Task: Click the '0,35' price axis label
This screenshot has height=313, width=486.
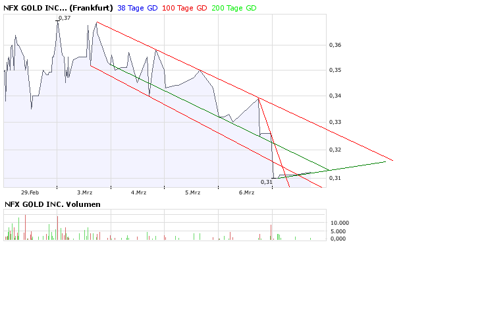Action: [x=335, y=70]
